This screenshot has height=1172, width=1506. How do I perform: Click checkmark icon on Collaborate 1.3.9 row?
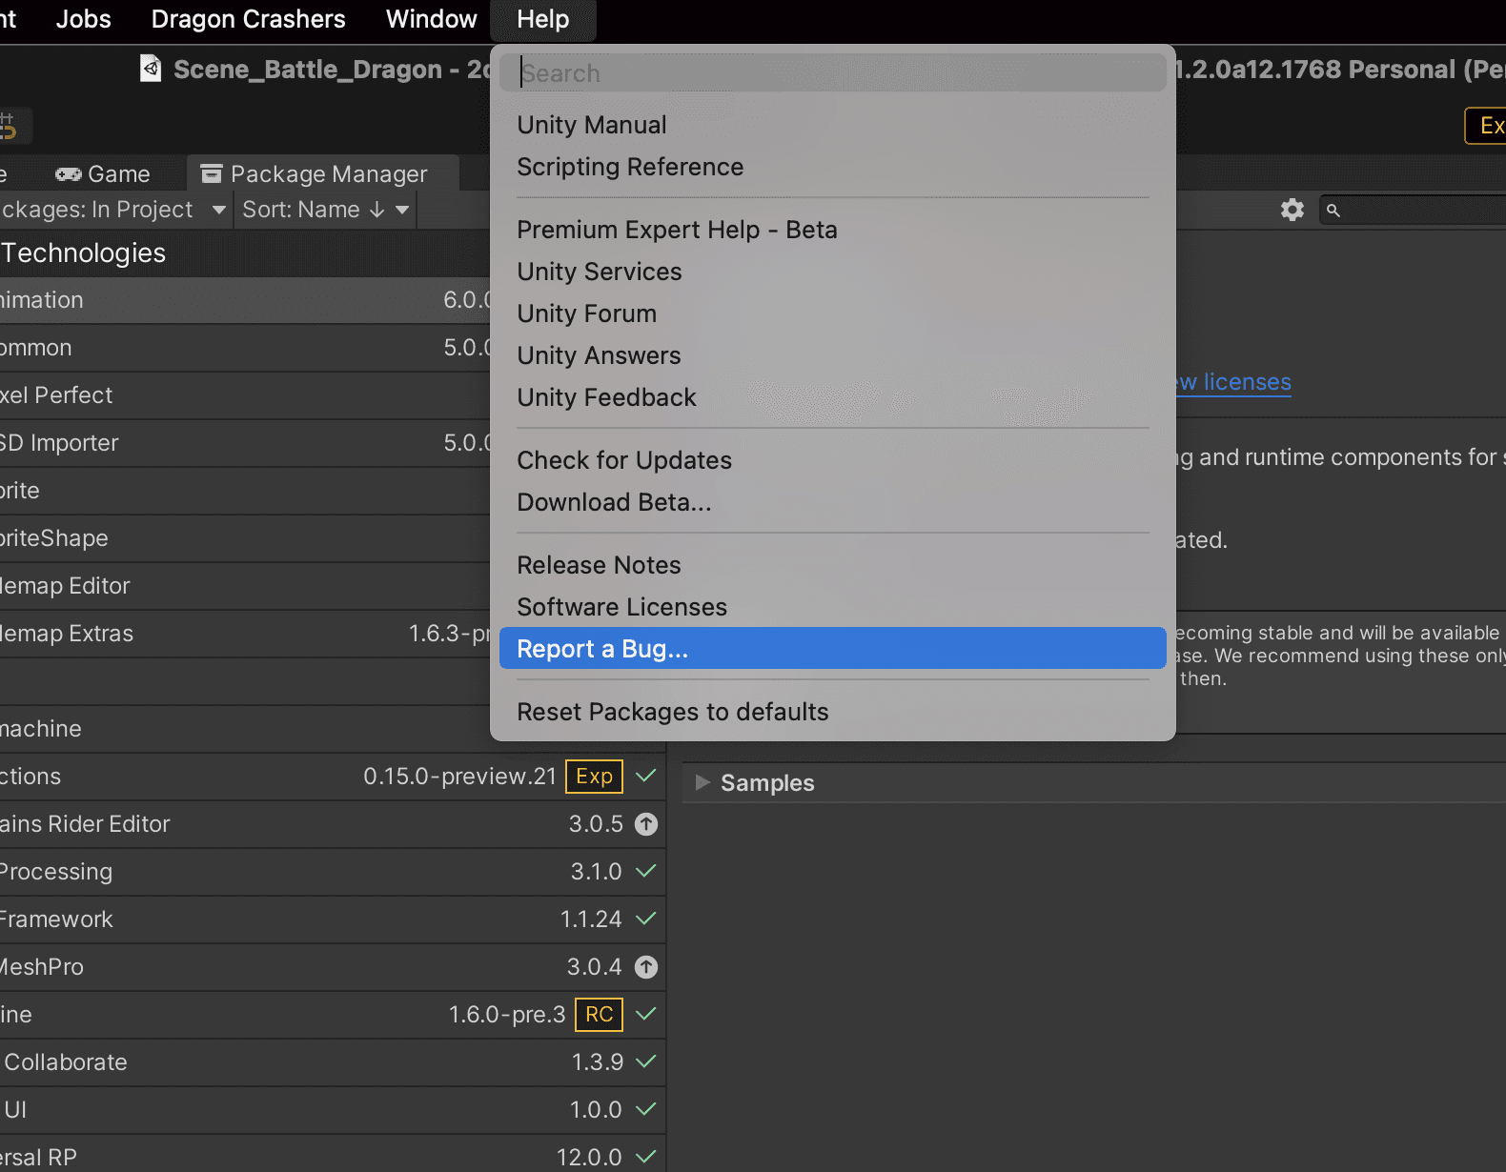(x=646, y=1061)
